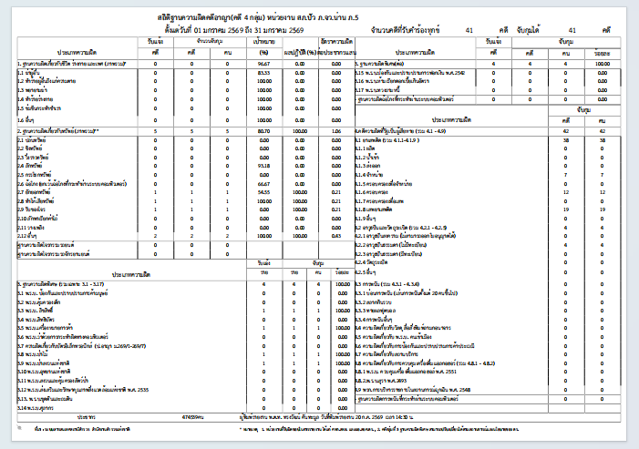Select the row 4.9 label ending 2548
The width and height of the screenshot is (639, 449).
point(413,390)
